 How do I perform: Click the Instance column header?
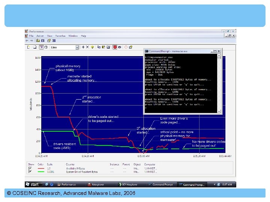(114, 164)
